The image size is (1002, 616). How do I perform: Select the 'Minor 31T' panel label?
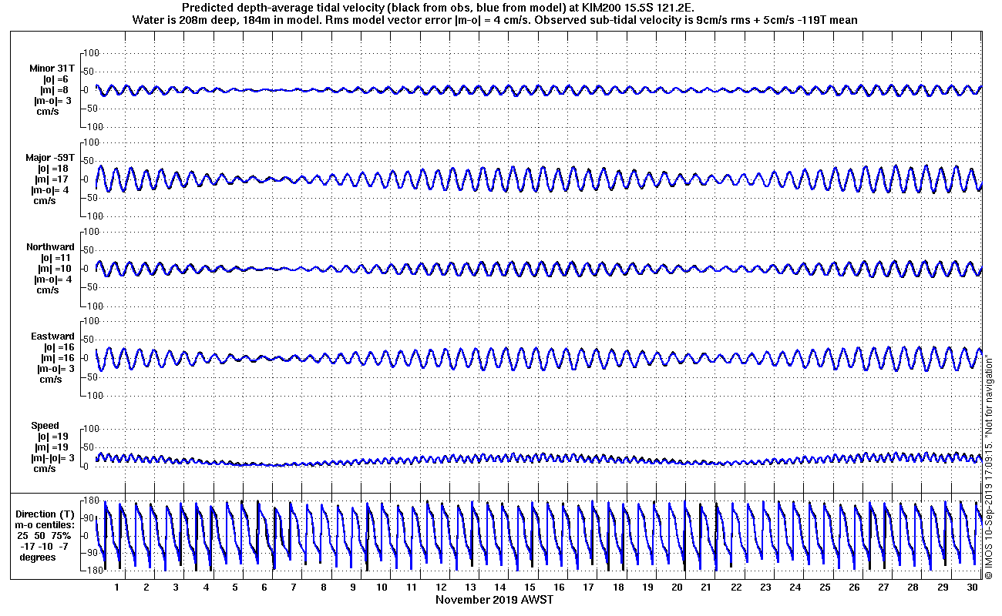click(x=52, y=69)
